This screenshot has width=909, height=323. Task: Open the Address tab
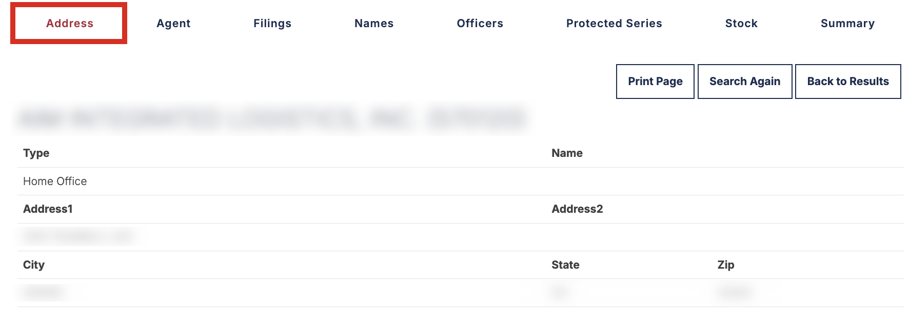click(69, 24)
